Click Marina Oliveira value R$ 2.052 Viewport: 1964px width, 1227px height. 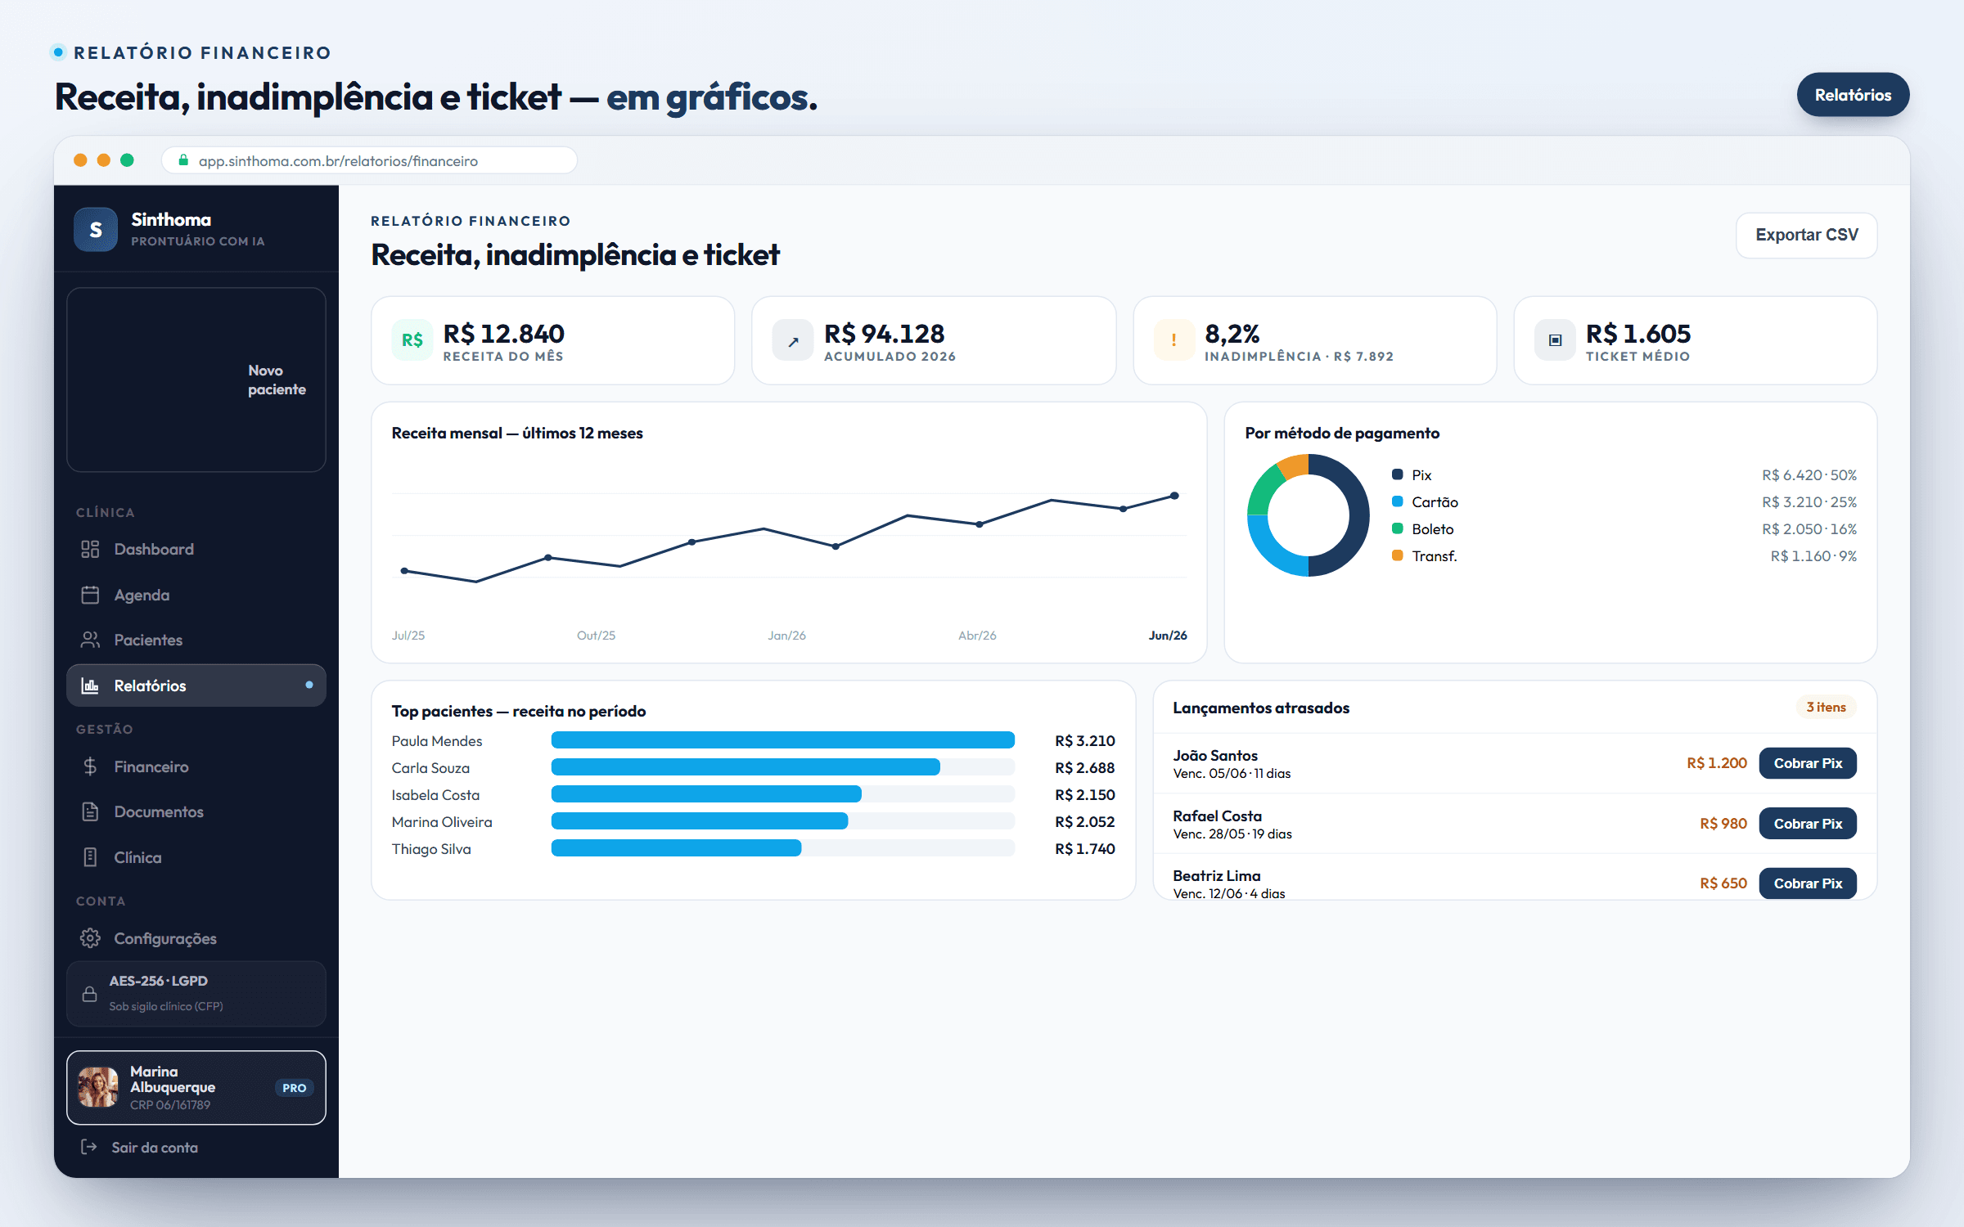pos(1084,822)
